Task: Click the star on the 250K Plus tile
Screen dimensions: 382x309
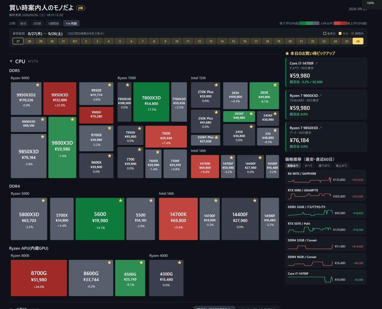Action: click(x=216, y=112)
